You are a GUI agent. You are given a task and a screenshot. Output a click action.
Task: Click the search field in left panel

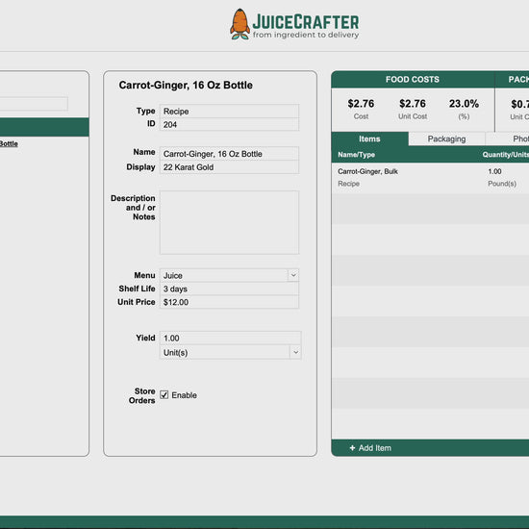point(34,104)
